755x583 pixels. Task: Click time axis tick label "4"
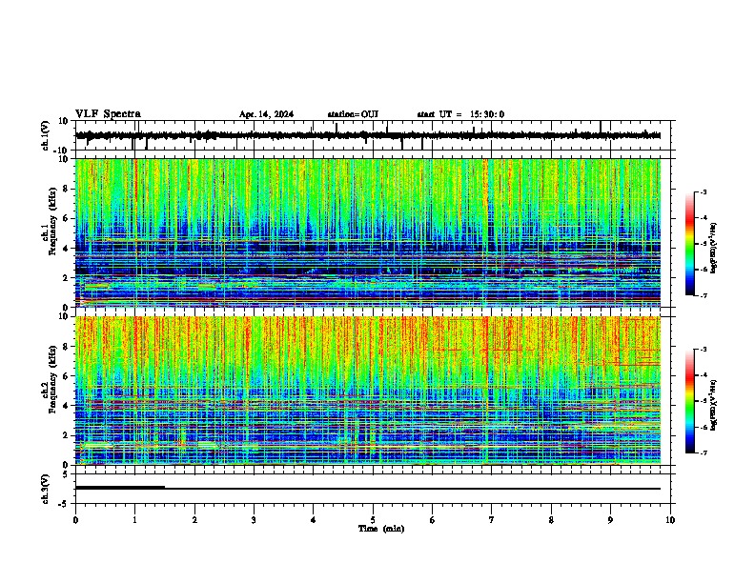coord(314,520)
